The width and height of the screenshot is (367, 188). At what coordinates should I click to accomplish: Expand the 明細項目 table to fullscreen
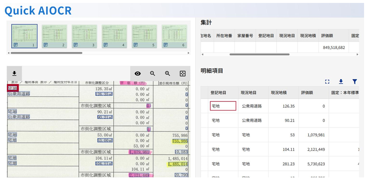[327, 82]
